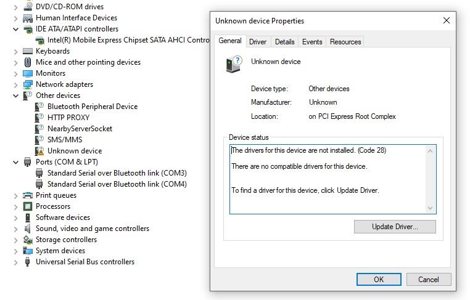Select the Print queues printer icon
The image size is (470, 300).
(x=28, y=195)
